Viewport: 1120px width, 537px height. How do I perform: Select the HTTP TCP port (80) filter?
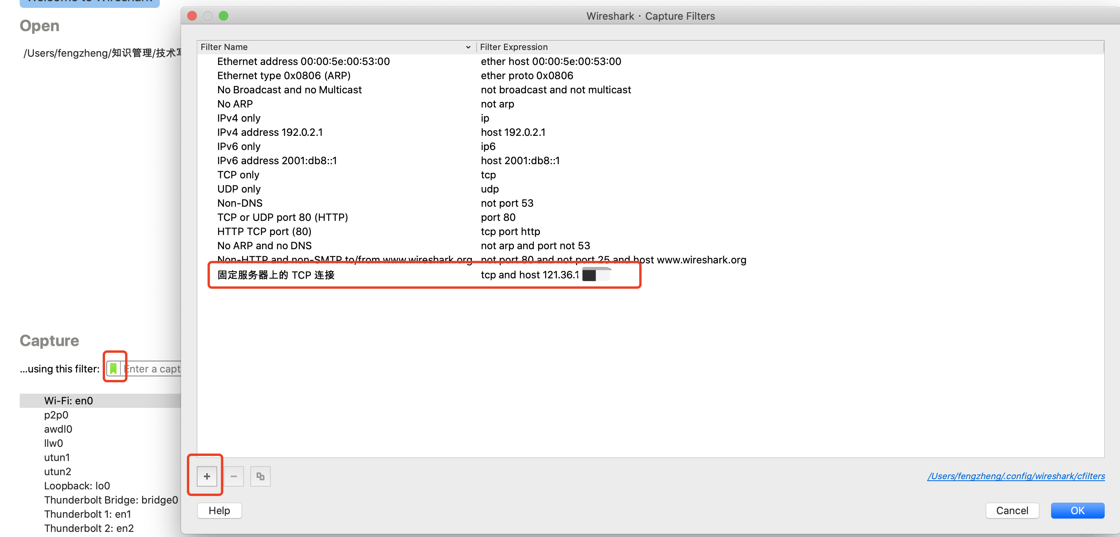click(264, 231)
